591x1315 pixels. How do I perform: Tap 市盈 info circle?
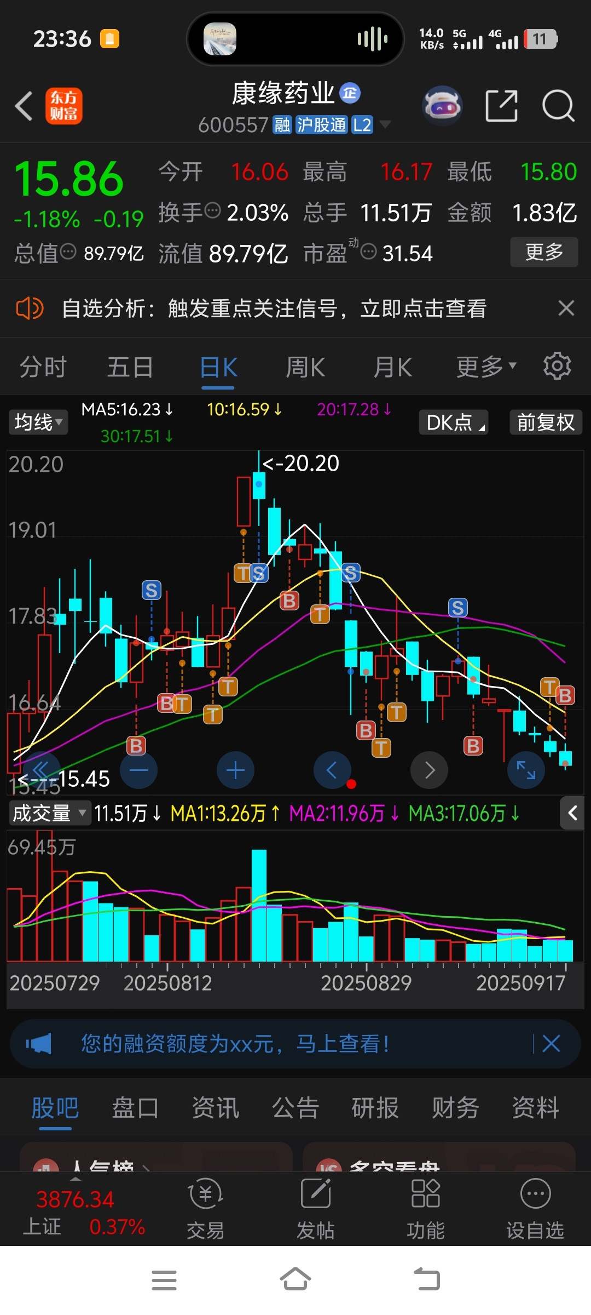tap(368, 251)
